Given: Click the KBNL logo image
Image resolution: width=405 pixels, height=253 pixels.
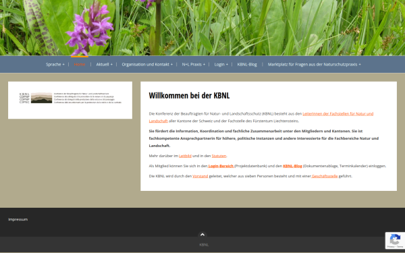Looking at the screenshot, I should (x=70, y=98).
